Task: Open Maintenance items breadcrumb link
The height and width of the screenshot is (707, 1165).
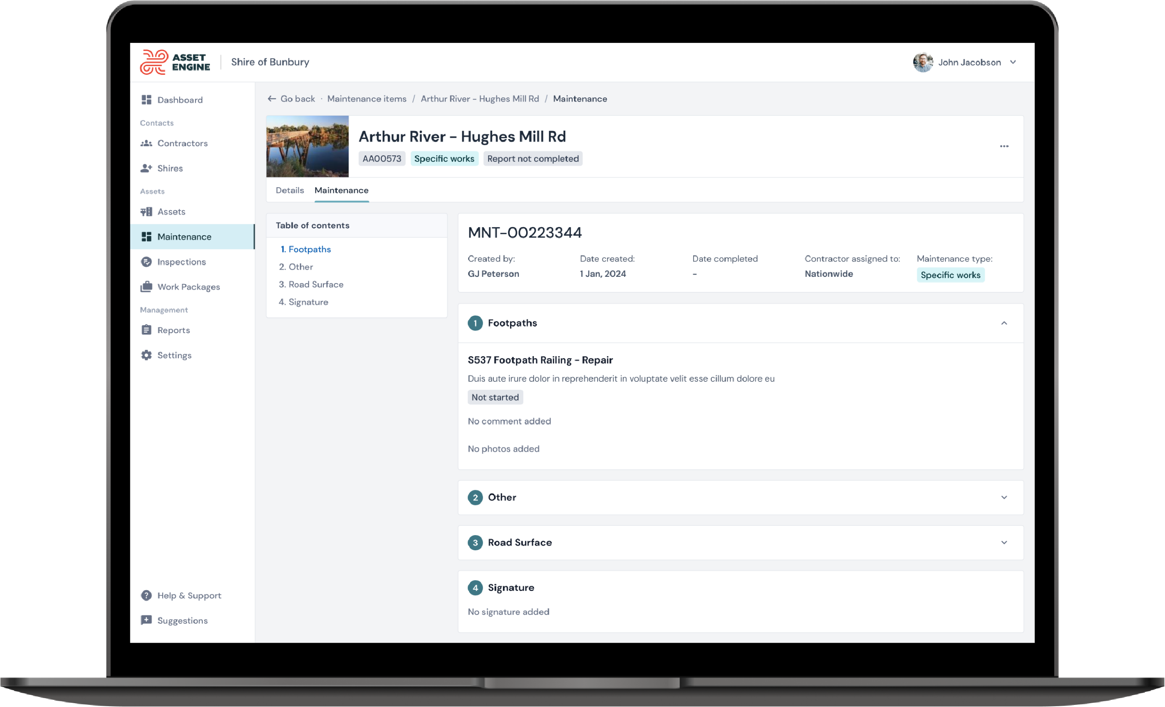Action: tap(366, 99)
